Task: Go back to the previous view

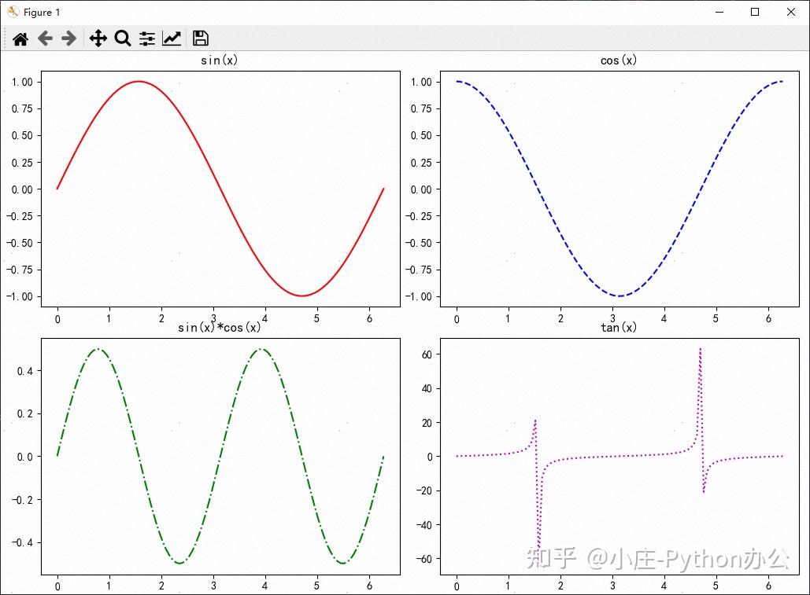Action: [x=46, y=39]
